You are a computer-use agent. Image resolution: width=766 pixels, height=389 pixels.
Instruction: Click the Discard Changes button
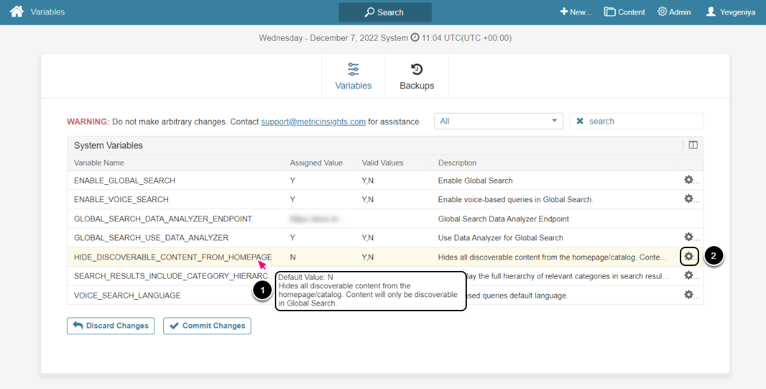point(111,326)
